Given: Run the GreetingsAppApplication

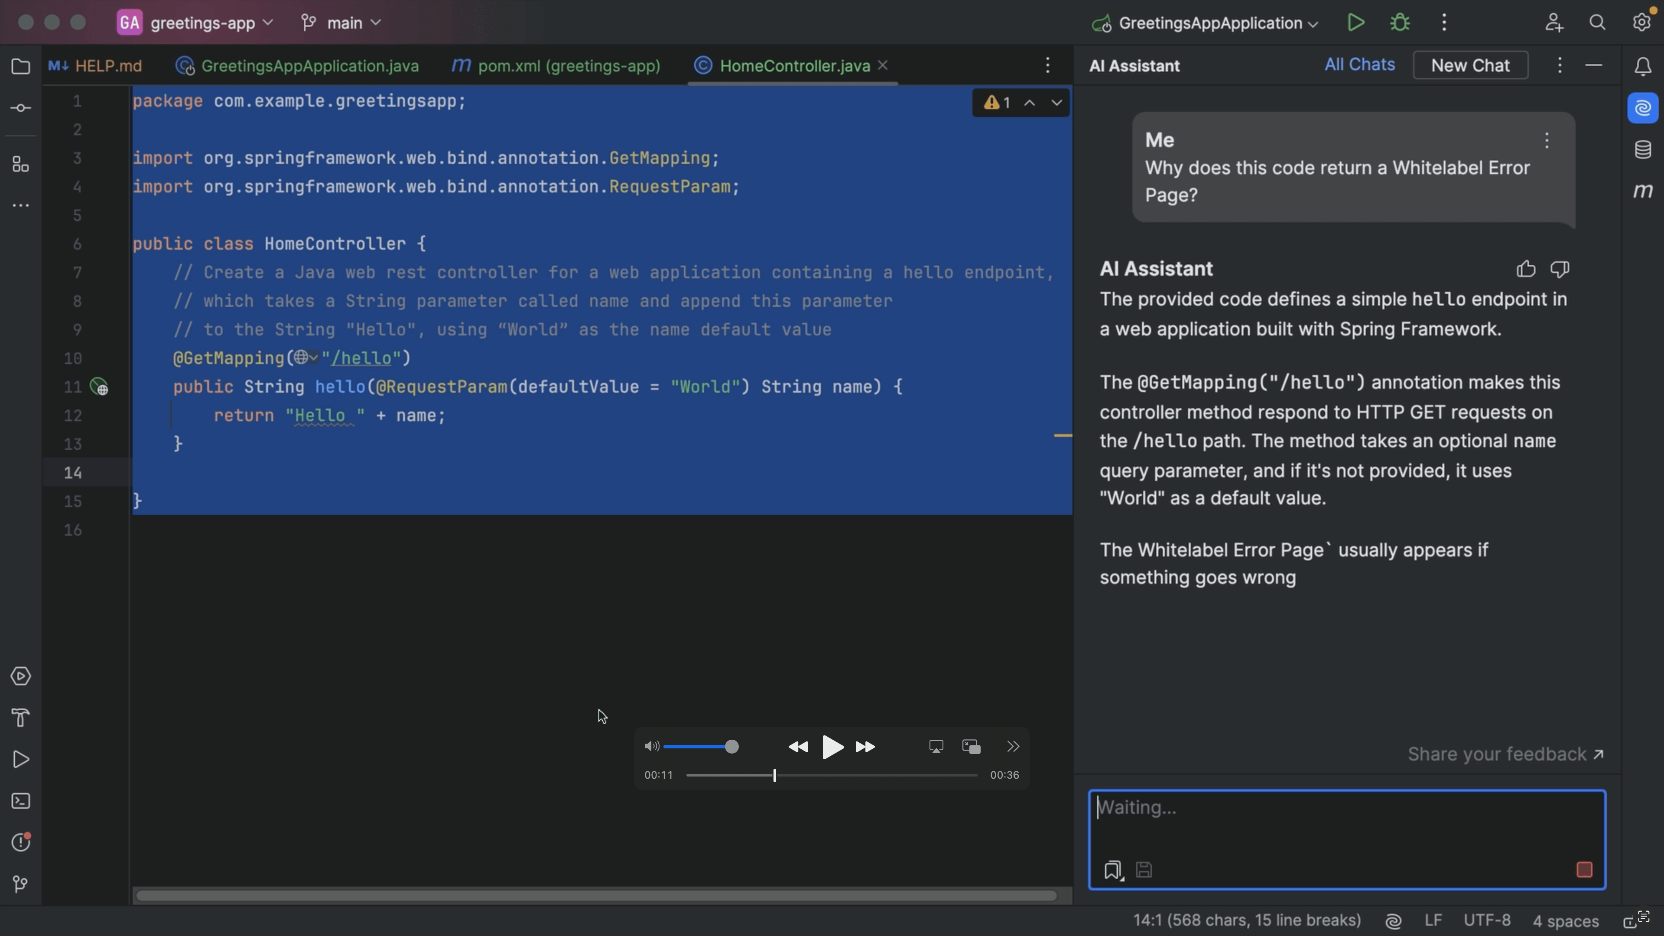Looking at the screenshot, I should (1356, 22).
